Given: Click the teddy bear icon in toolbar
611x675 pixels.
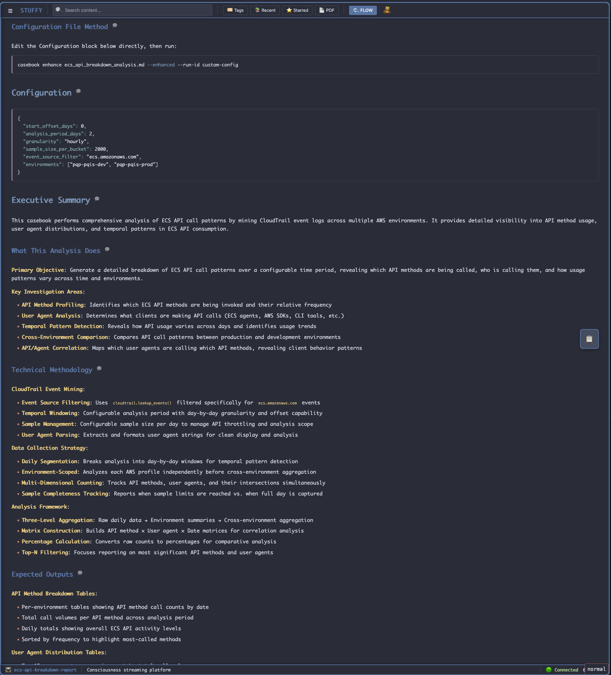Looking at the screenshot, I should pyautogui.click(x=387, y=10).
